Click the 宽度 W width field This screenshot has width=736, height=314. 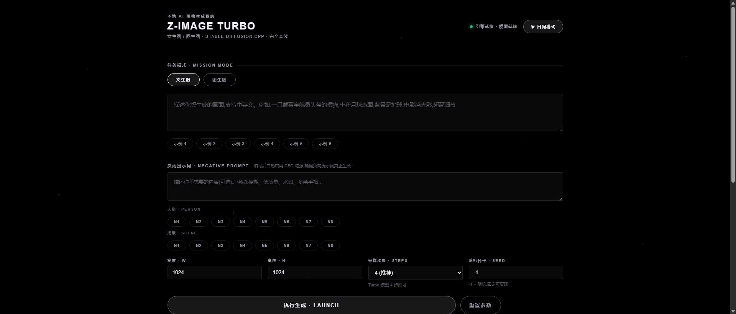point(215,273)
